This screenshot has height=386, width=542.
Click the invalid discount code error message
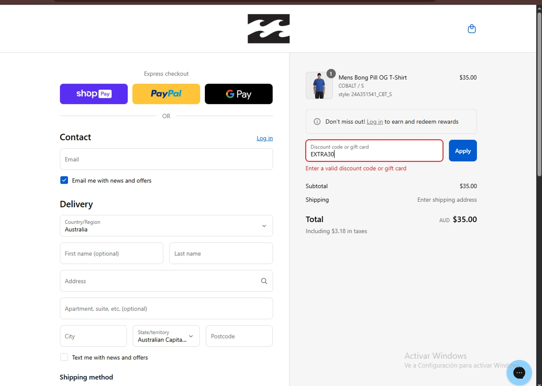click(356, 168)
